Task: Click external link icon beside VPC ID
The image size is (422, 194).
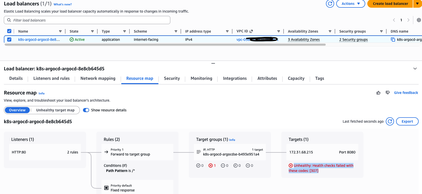Action: pos(251,31)
